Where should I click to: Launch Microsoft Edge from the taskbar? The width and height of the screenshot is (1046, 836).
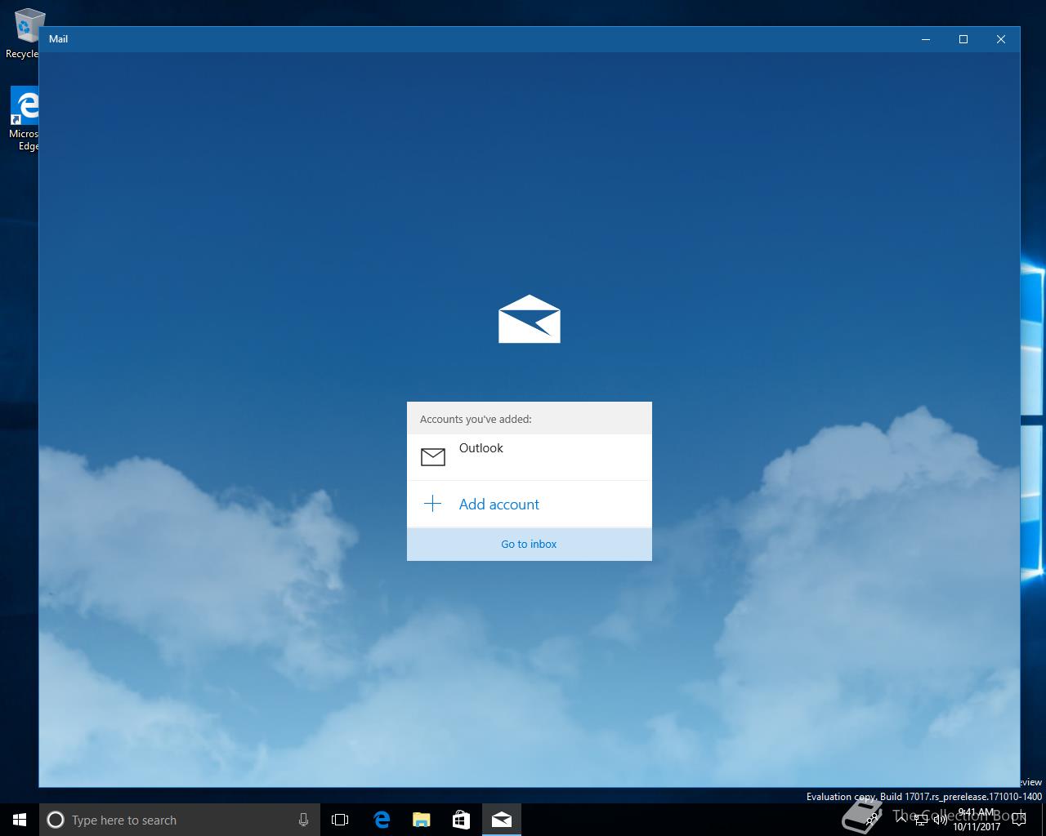coord(381,820)
